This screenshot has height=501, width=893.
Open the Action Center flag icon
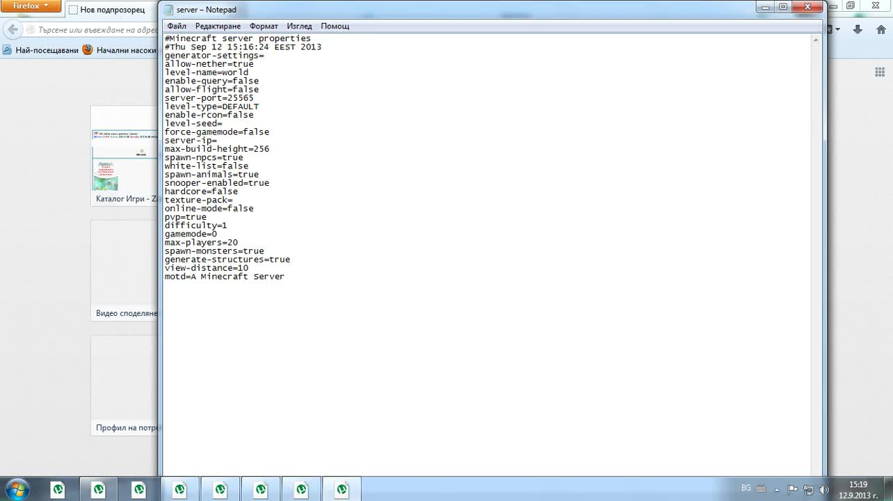(793, 488)
